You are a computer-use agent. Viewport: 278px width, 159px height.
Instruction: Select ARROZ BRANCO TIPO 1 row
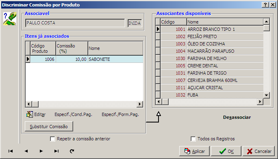(x=209, y=29)
